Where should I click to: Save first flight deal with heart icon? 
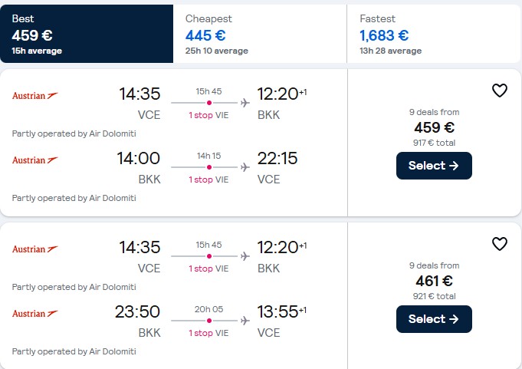499,91
